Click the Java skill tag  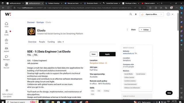pos(93,91)
